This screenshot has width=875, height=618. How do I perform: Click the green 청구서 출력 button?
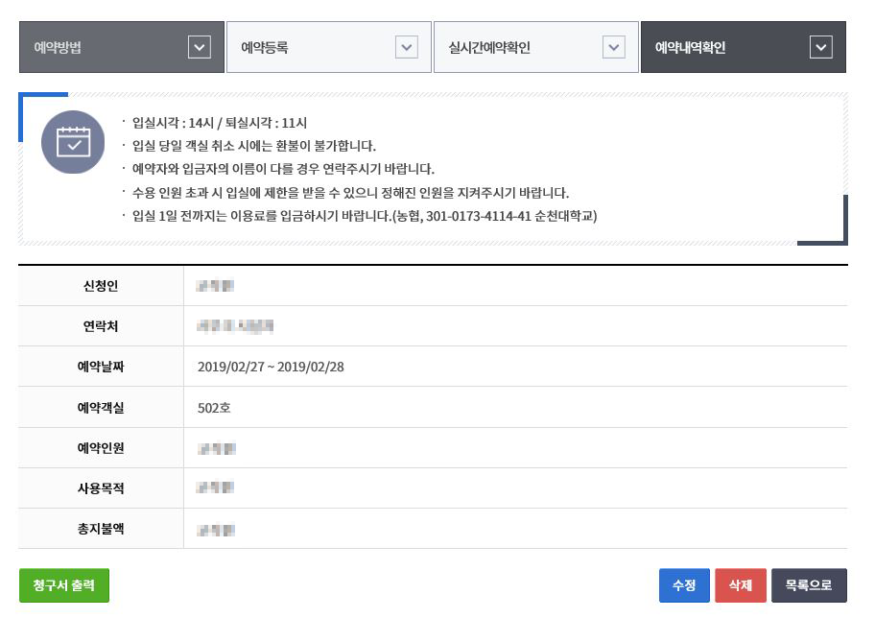tap(64, 585)
